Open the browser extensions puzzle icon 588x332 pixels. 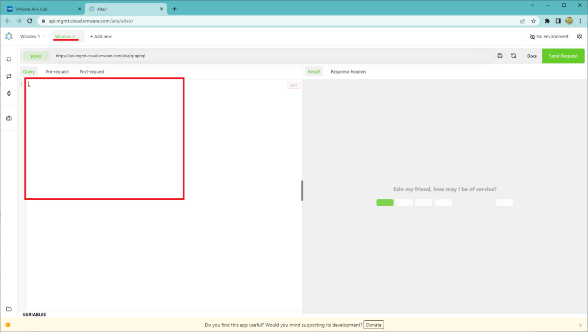[547, 21]
